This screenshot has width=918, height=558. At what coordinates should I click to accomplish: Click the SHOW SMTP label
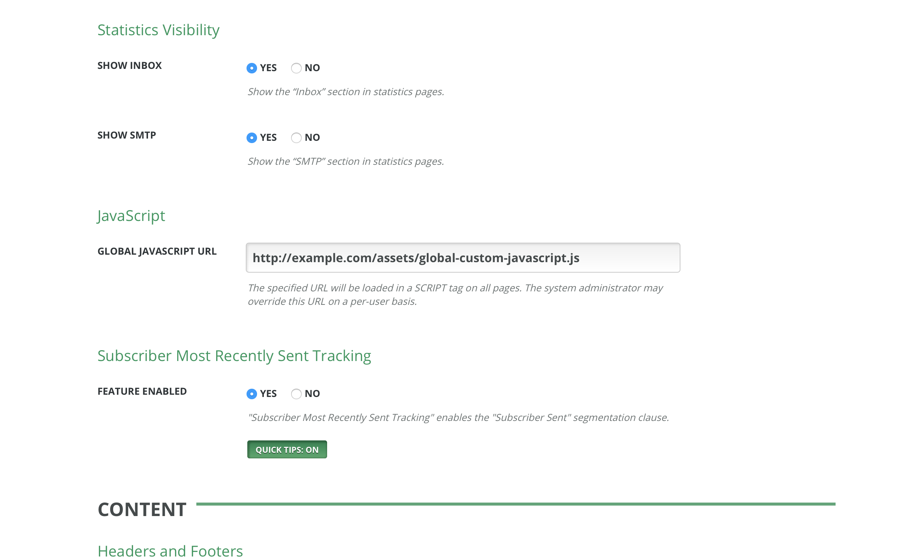126,135
